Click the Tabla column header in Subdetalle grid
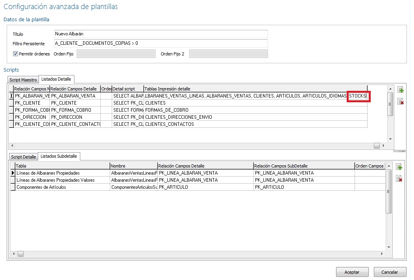414x280 pixels. point(62,166)
